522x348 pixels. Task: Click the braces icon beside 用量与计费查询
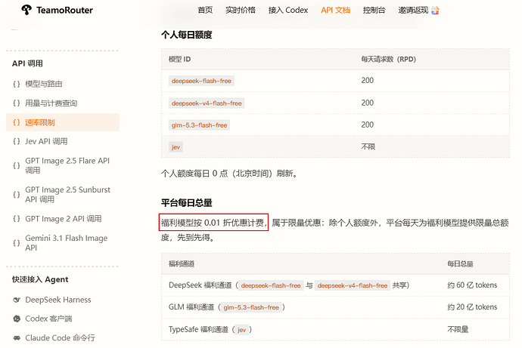click(x=17, y=103)
